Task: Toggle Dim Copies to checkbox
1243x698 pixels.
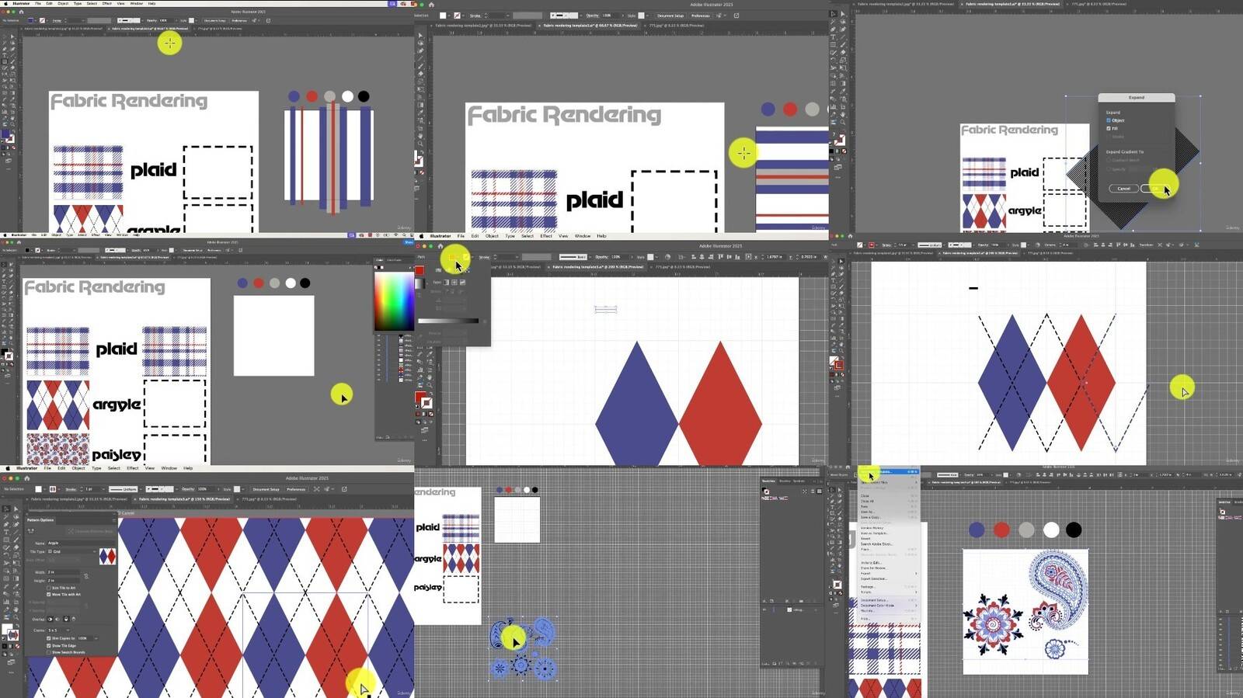Action: (x=49, y=638)
